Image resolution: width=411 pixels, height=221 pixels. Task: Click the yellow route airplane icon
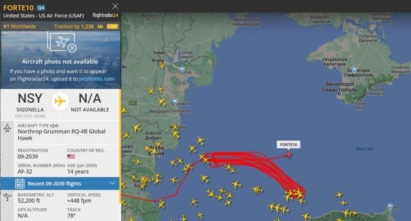(x=60, y=101)
